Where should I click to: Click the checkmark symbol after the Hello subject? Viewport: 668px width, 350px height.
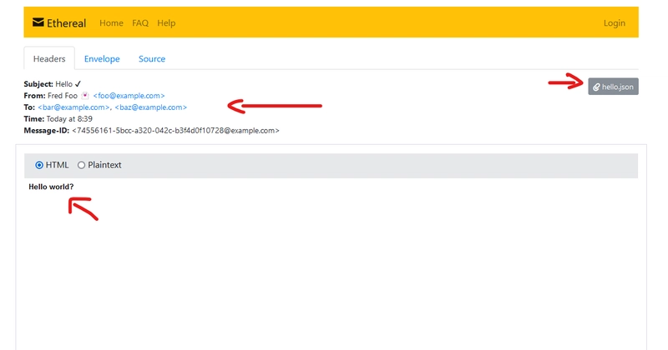78,84
